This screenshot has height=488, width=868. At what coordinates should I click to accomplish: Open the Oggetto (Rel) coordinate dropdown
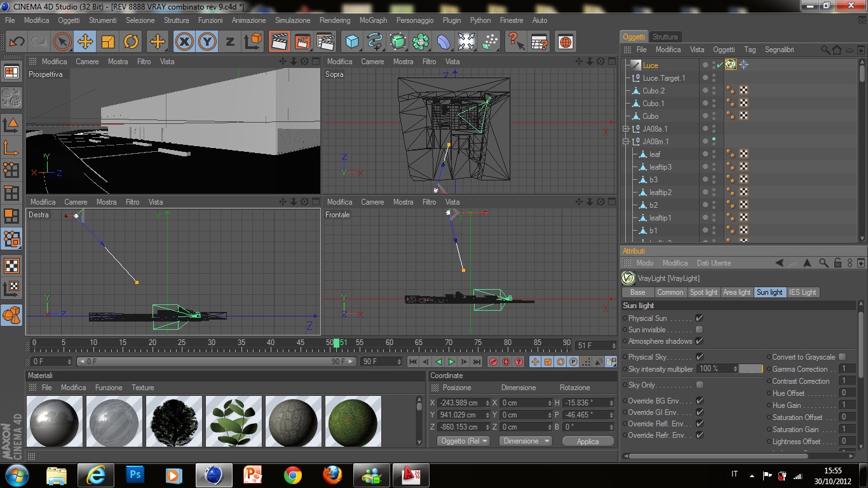coord(464,441)
